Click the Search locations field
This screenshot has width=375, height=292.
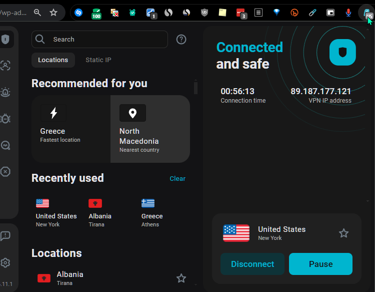point(99,39)
